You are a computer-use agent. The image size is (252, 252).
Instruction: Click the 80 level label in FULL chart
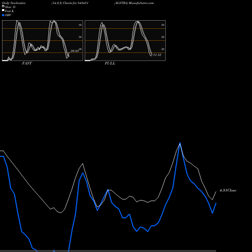click(163, 25)
